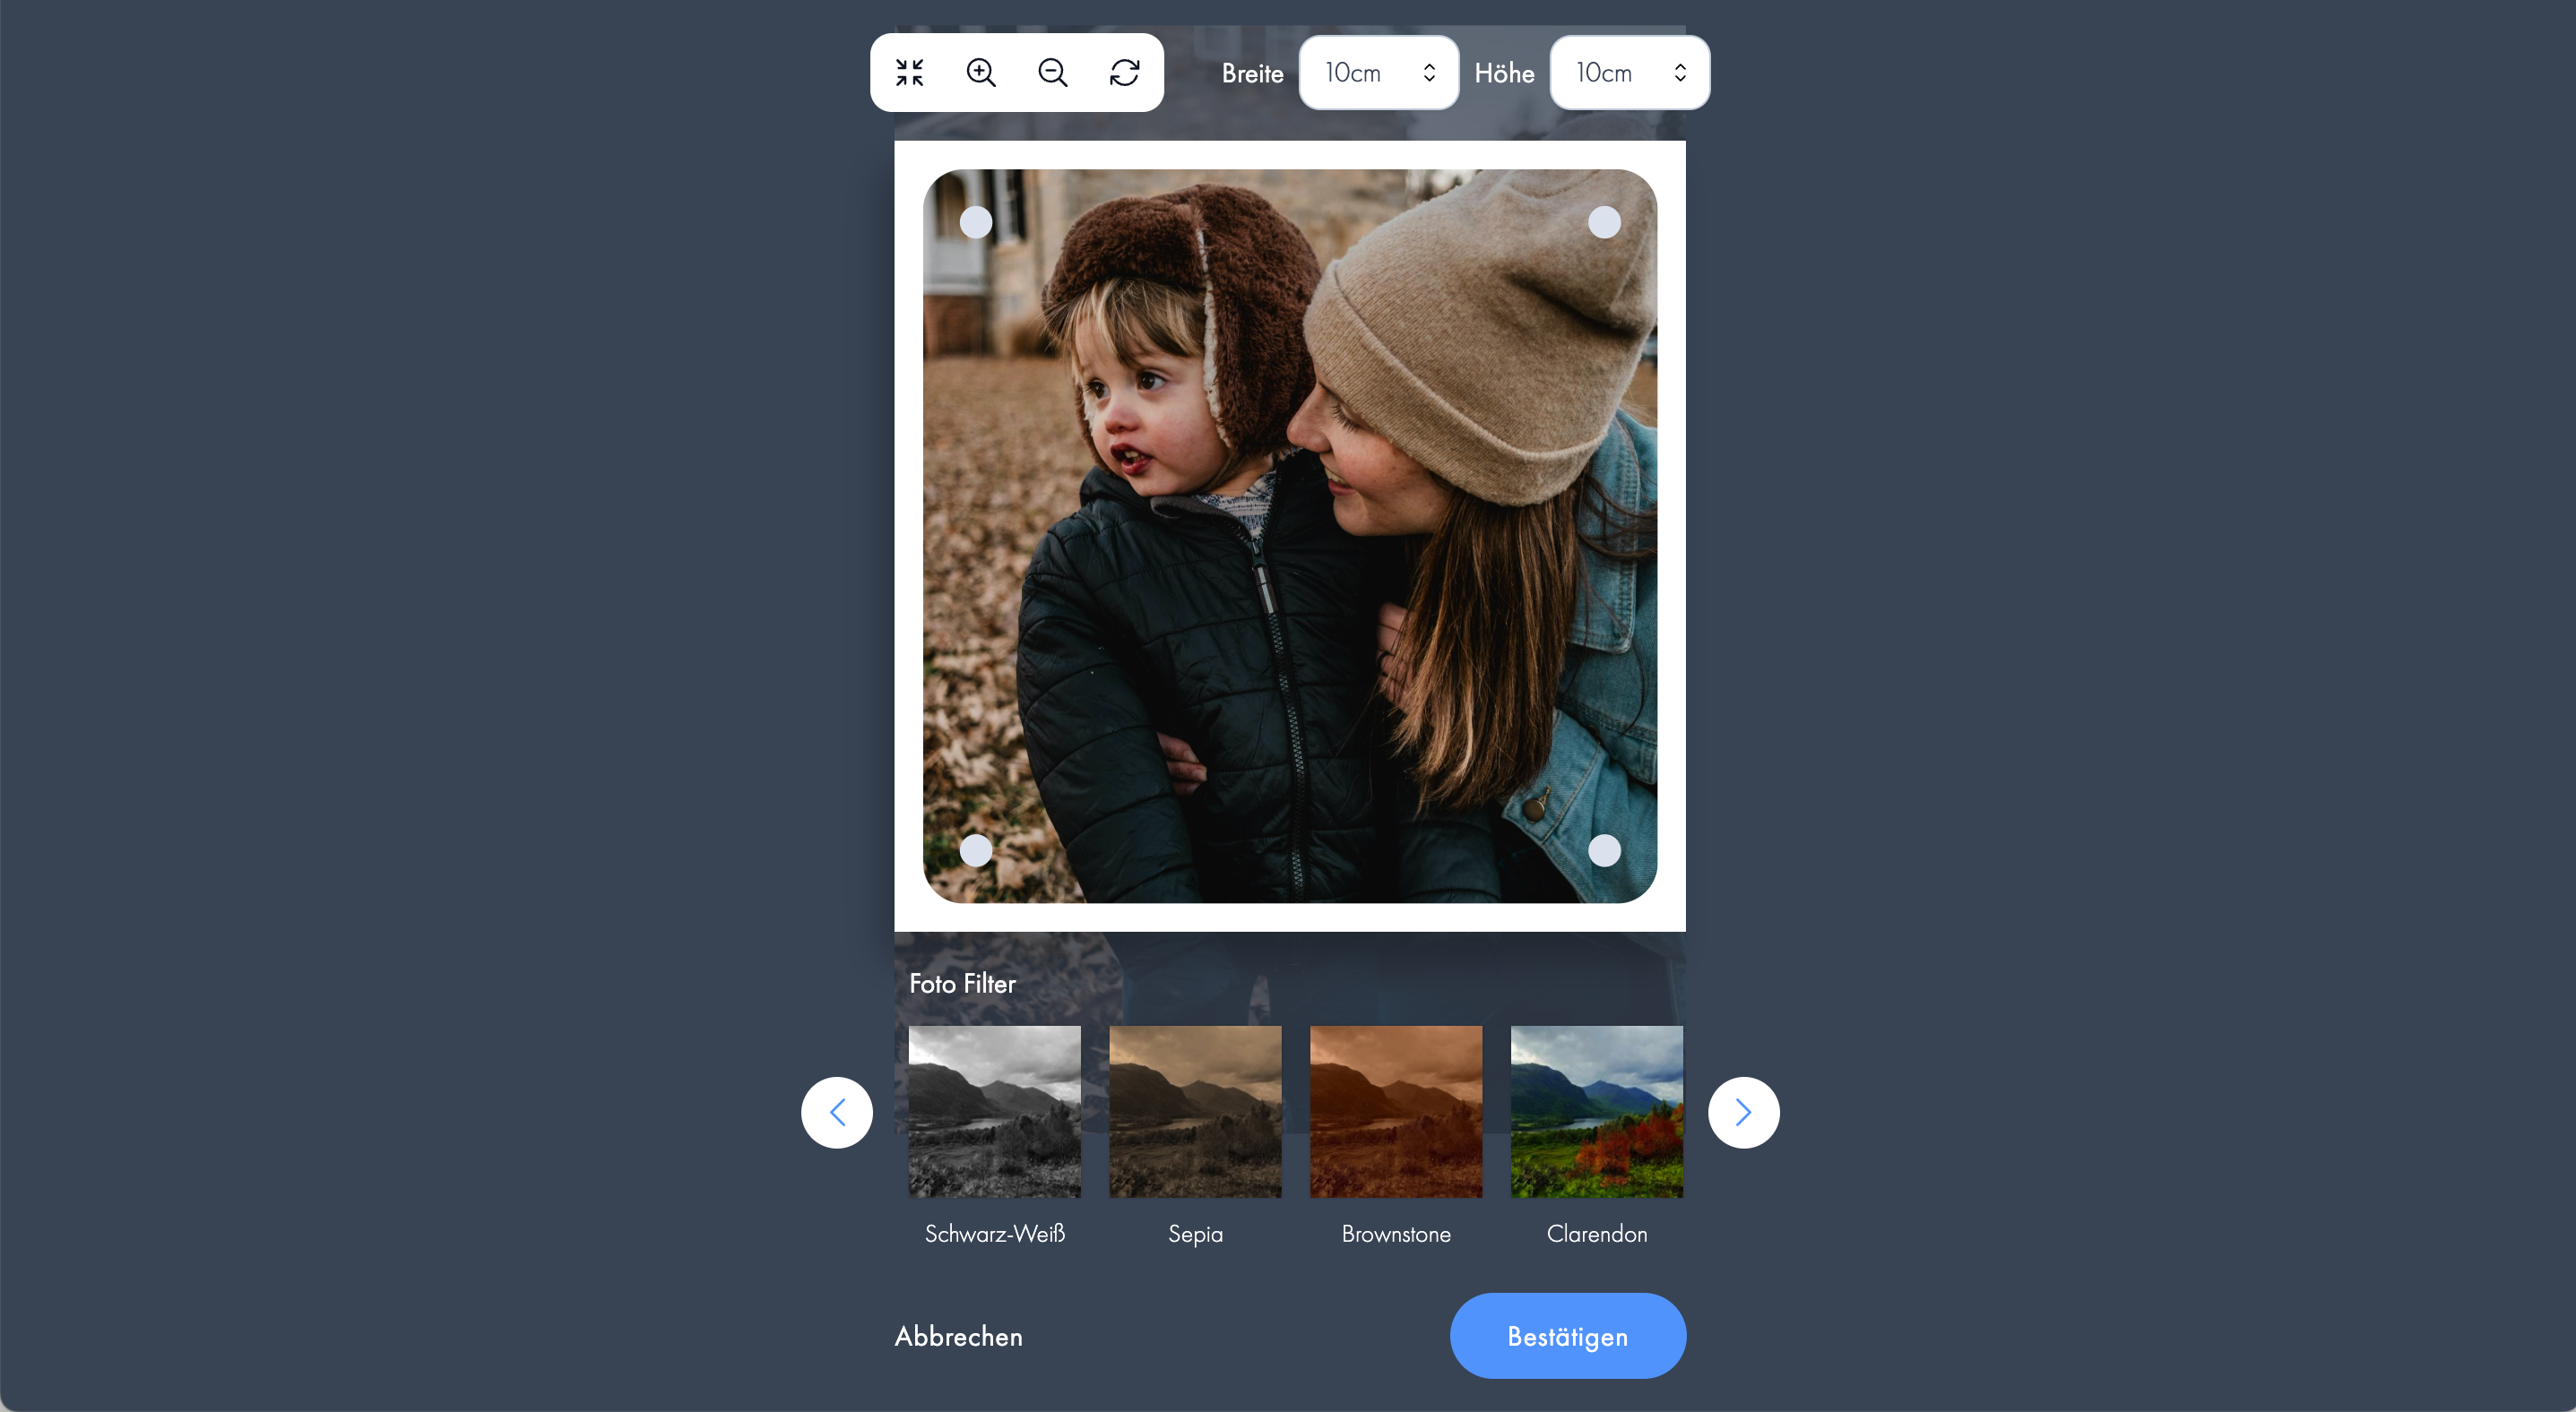The width and height of the screenshot is (2576, 1412).
Task: Click the Höhe dropdown up-down arrows
Action: point(1680,73)
